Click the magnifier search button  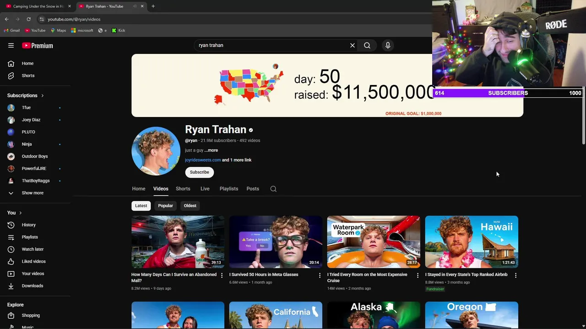click(x=367, y=45)
